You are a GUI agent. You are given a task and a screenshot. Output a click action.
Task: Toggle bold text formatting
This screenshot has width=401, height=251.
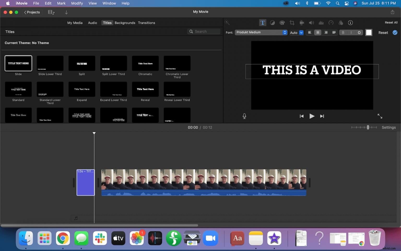coord(343,32)
